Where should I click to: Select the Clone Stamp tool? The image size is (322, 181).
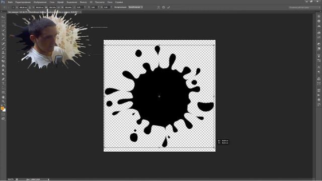click(x=3, y=52)
